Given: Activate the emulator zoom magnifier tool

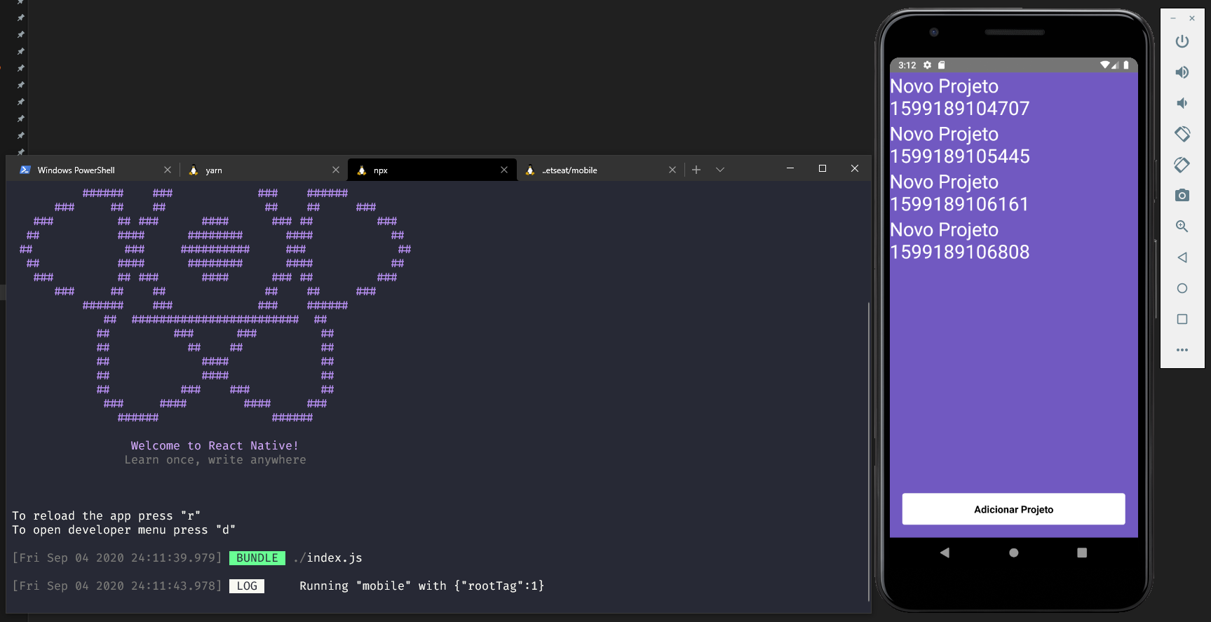Looking at the screenshot, I should (x=1182, y=227).
